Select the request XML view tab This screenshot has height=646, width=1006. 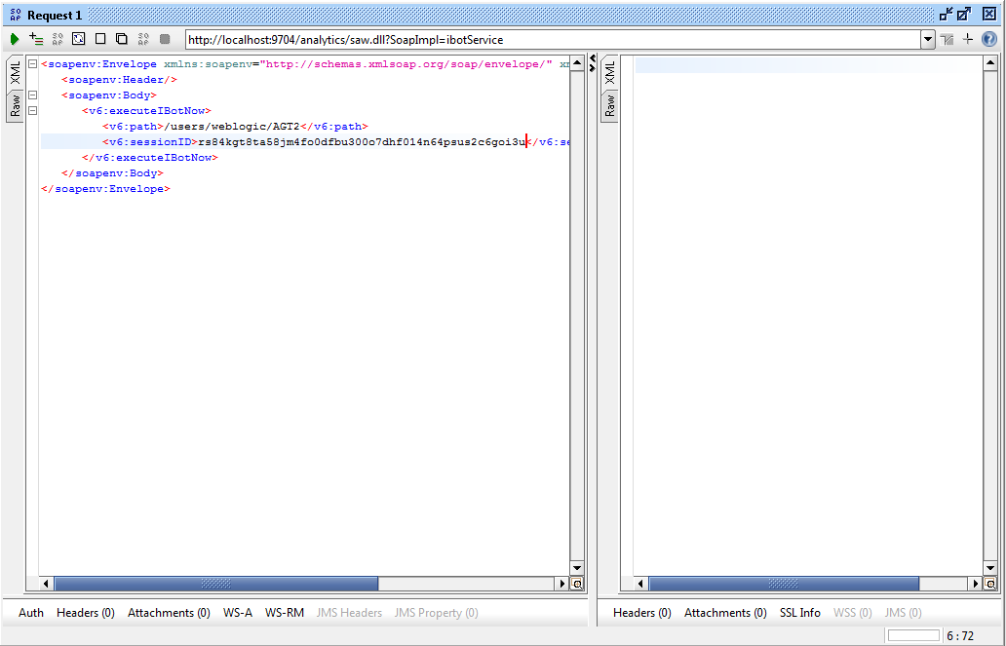pos(15,72)
